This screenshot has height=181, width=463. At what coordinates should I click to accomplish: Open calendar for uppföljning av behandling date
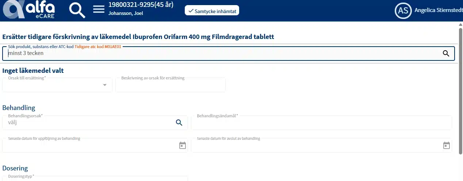click(x=183, y=146)
